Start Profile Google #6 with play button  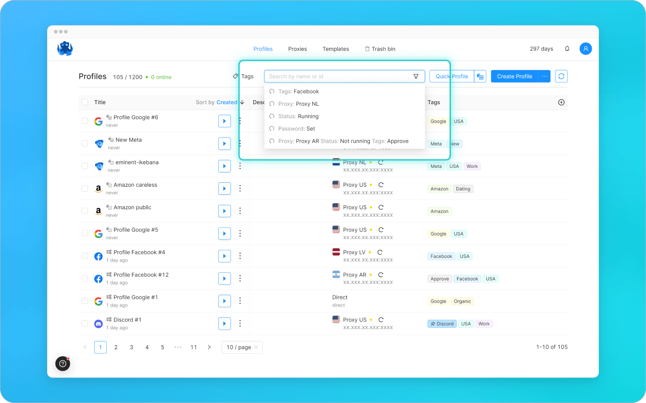224,121
